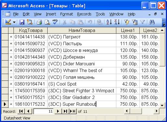Click the Access table control icon left of File
167x122 pixels.
(8, 14)
